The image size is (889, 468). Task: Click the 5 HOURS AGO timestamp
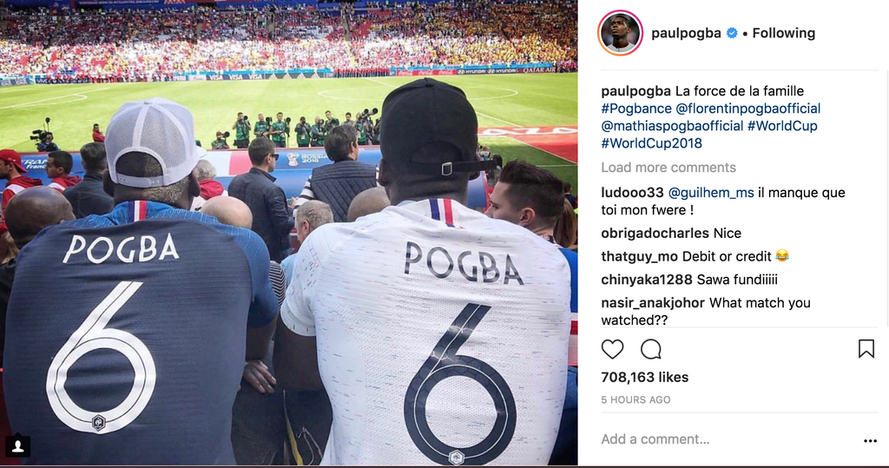(635, 400)
